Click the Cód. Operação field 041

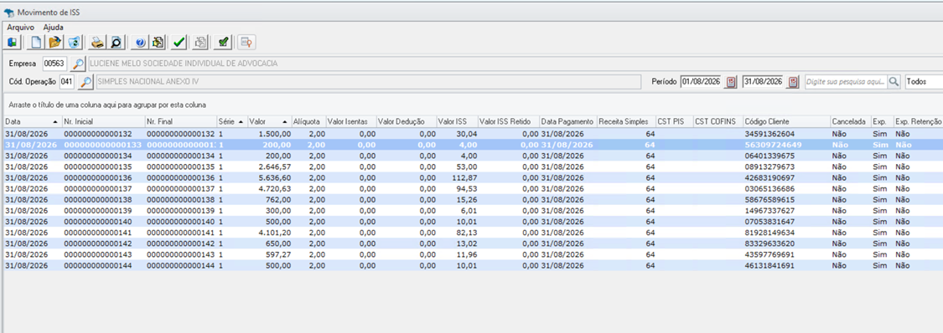click(67, 82)
